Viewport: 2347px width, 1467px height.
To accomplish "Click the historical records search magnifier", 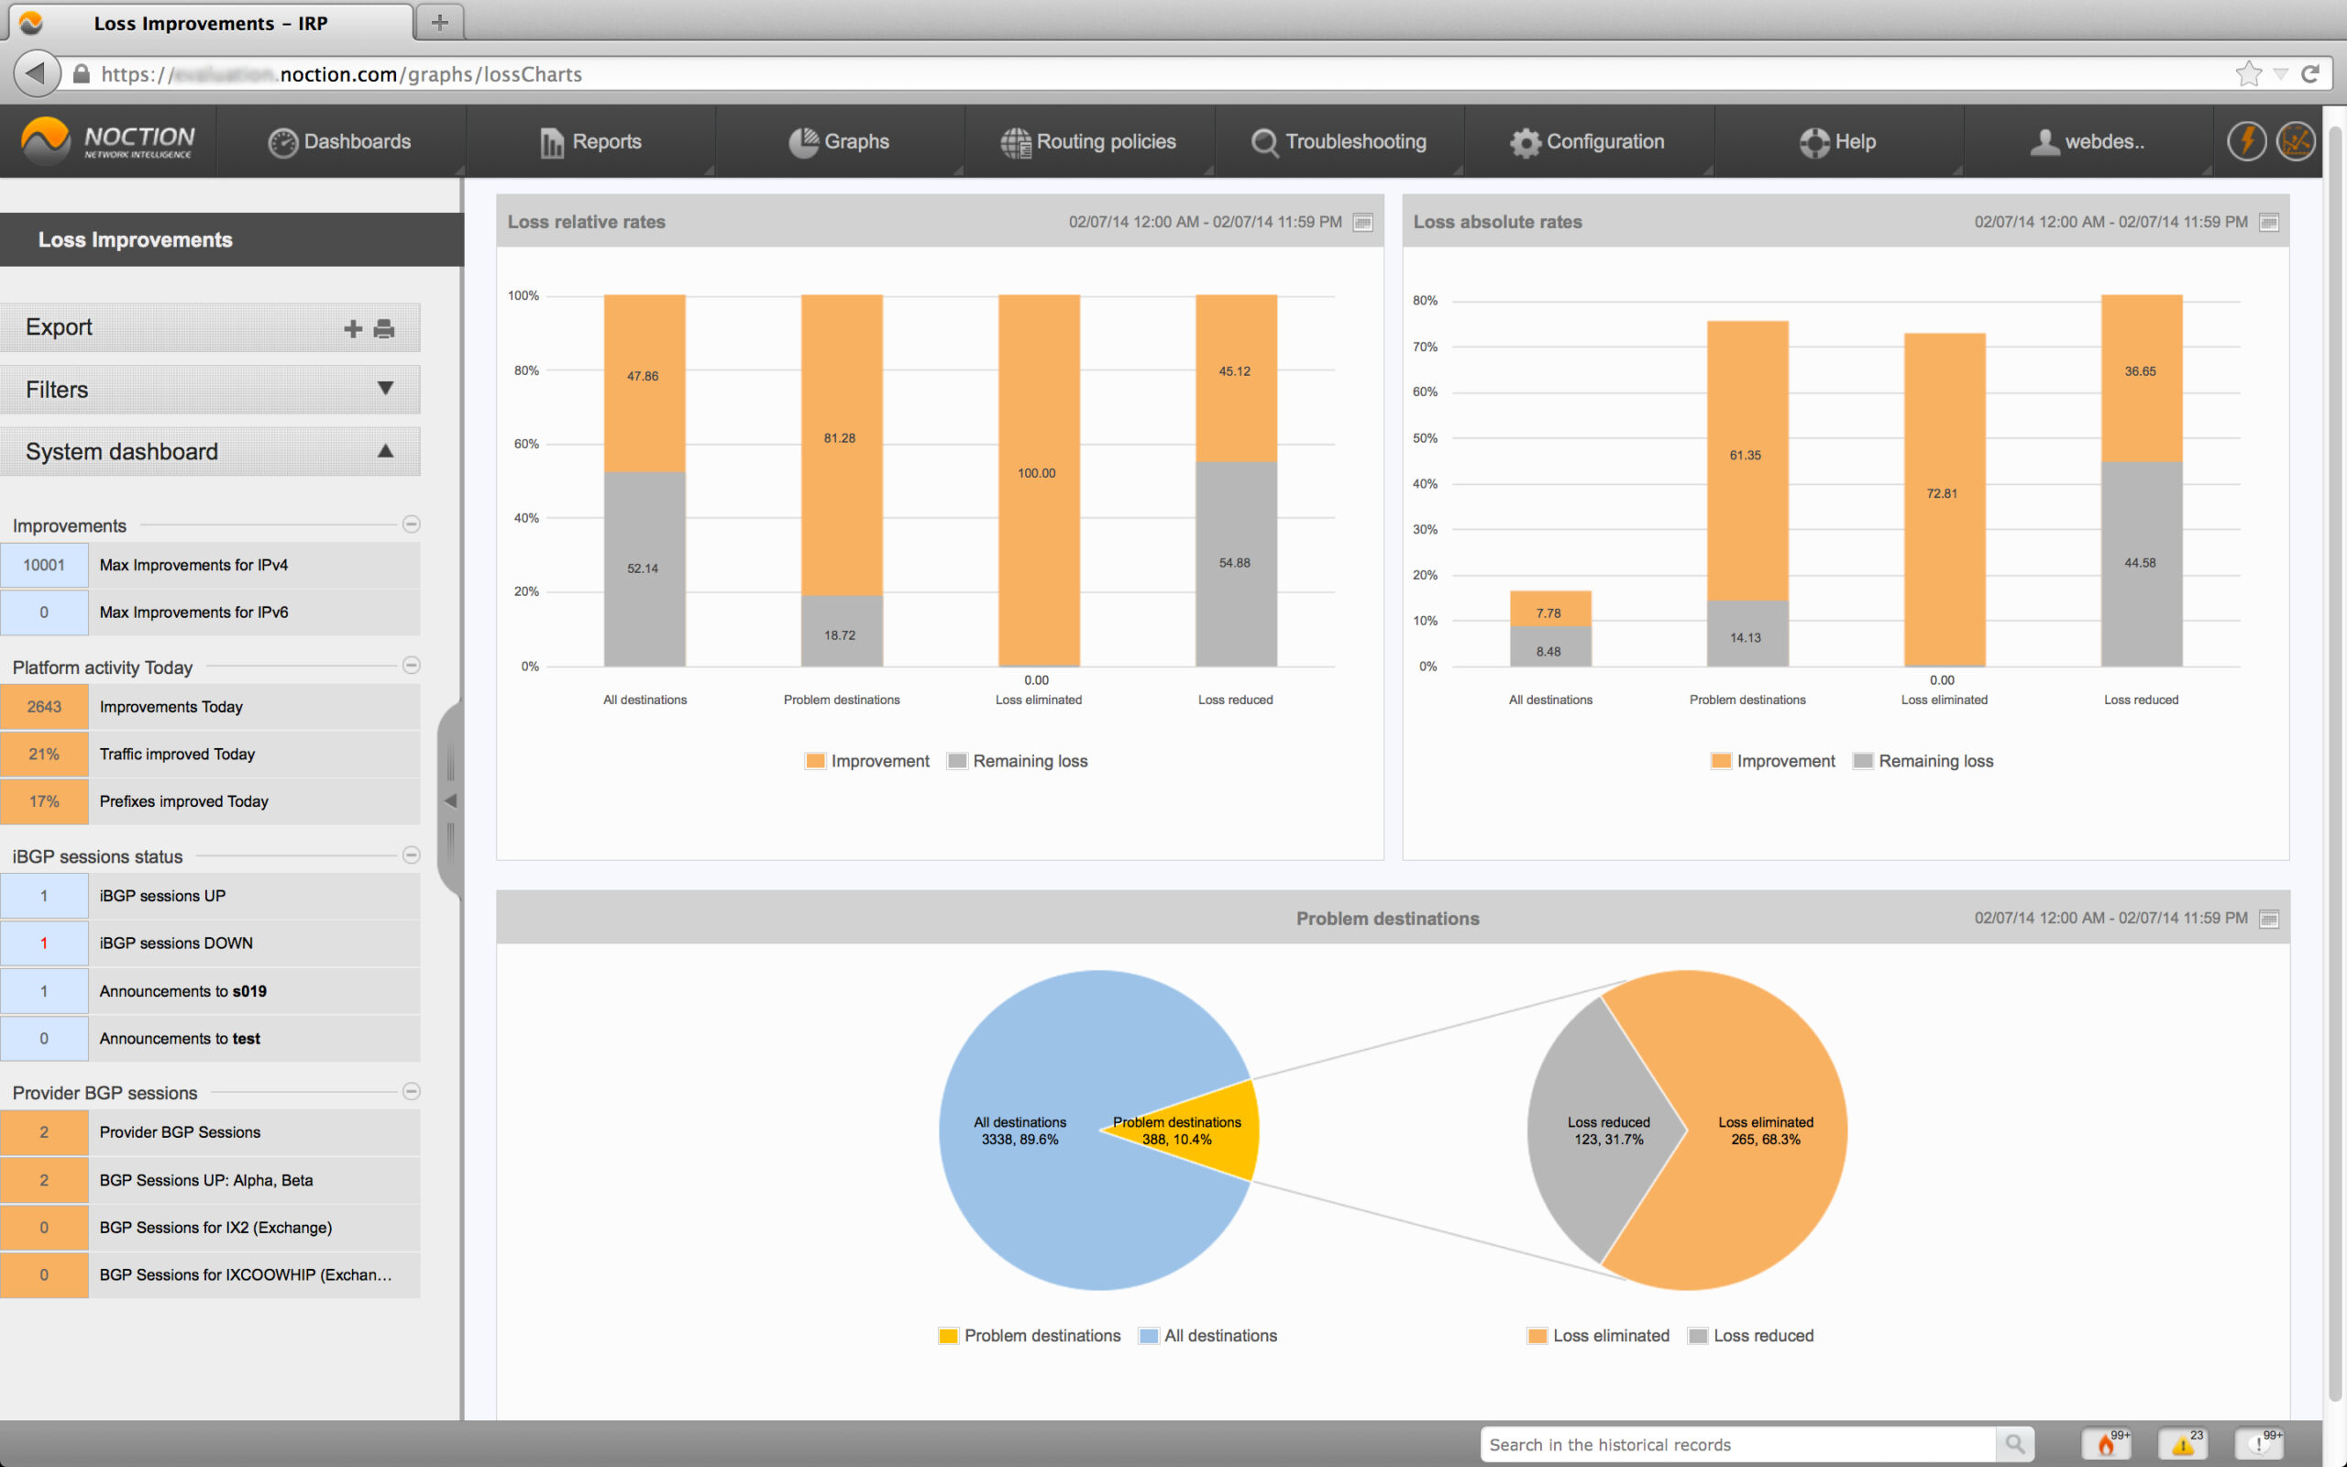I will 2014,1444.
